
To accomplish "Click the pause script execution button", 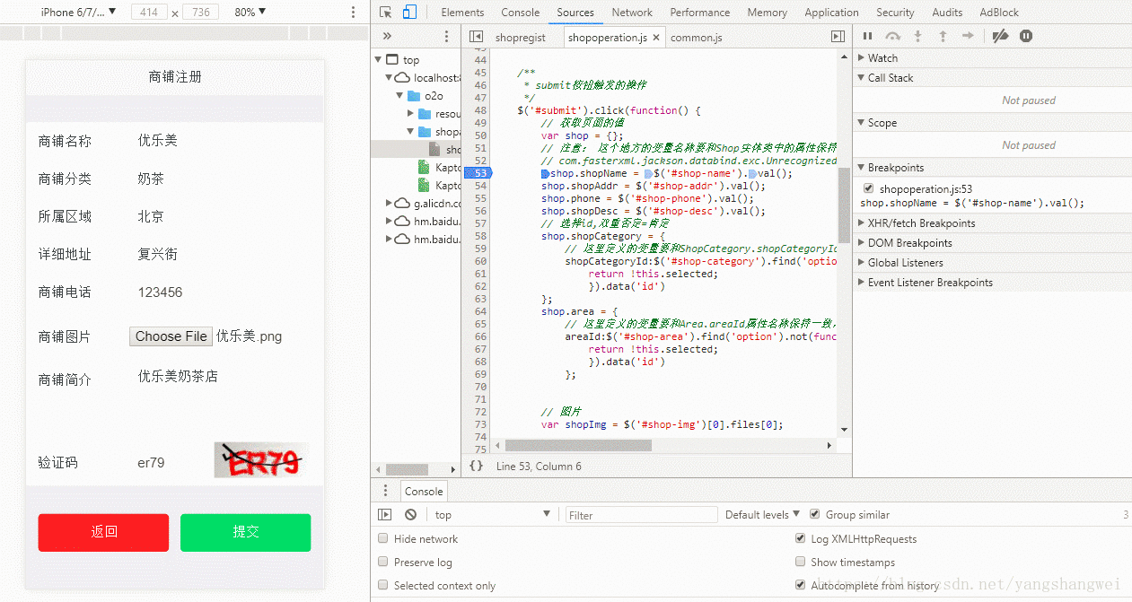I will [x=867, y=37].
